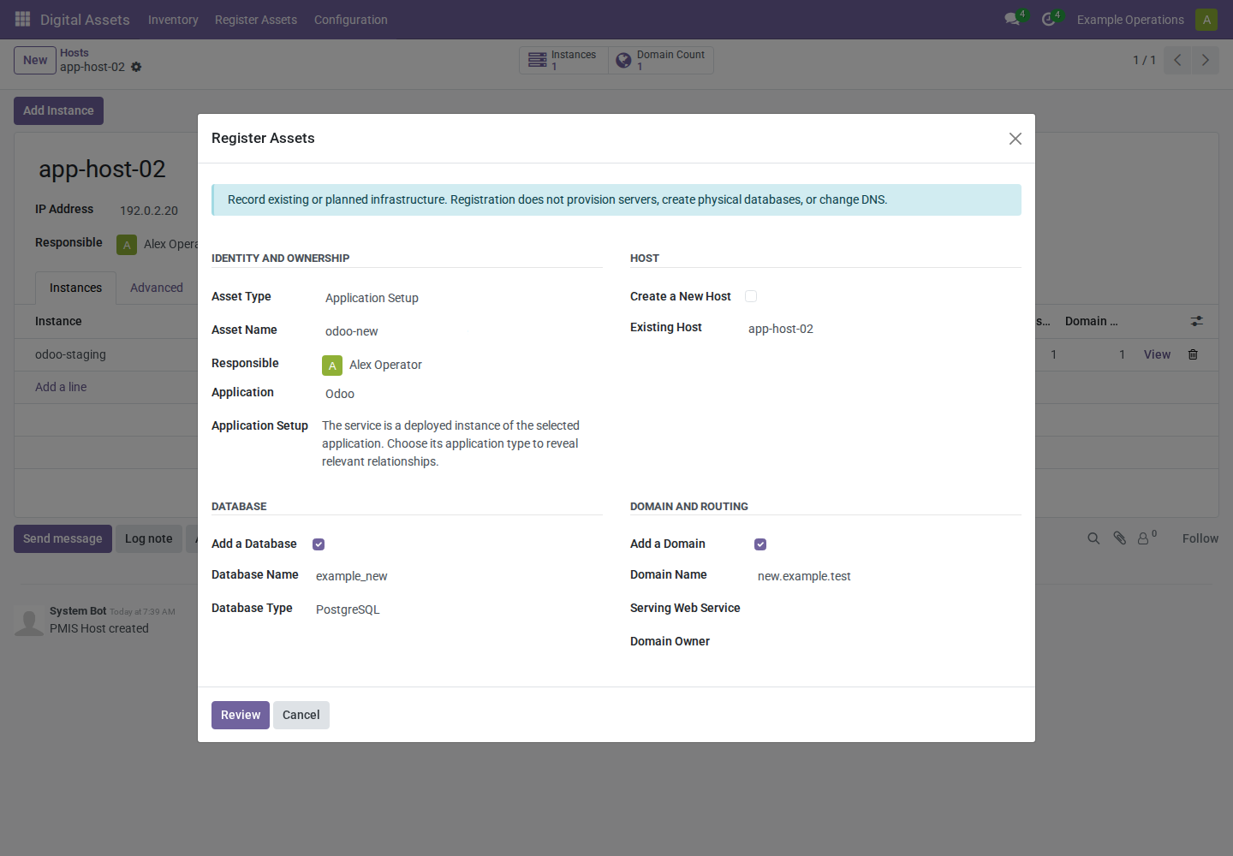Viewport: 1233px width, 856px height.
Task: Open the Database Type dropdown
Action: 457,609
